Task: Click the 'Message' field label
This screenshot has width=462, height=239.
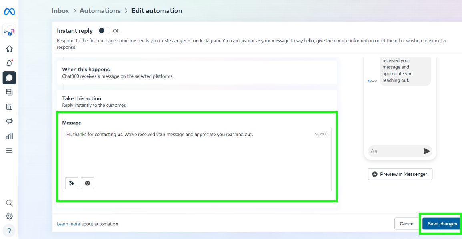Action: click(72, 123)
